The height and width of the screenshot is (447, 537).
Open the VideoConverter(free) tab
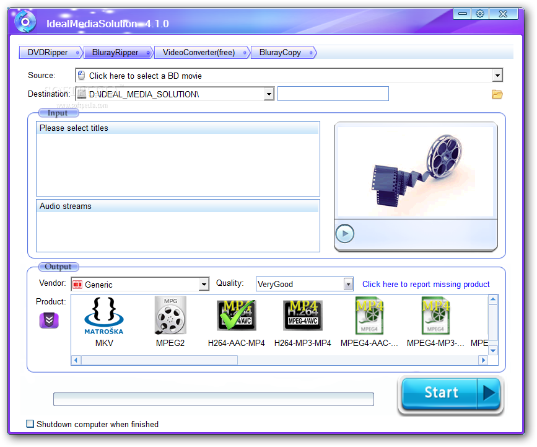coord(202,53)
